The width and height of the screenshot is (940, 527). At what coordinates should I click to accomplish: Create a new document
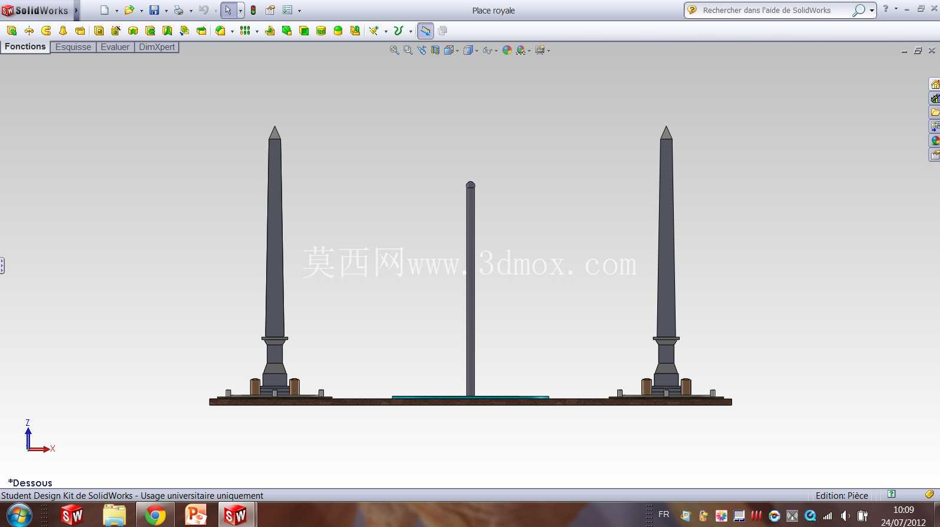click(x=104, y=10)
